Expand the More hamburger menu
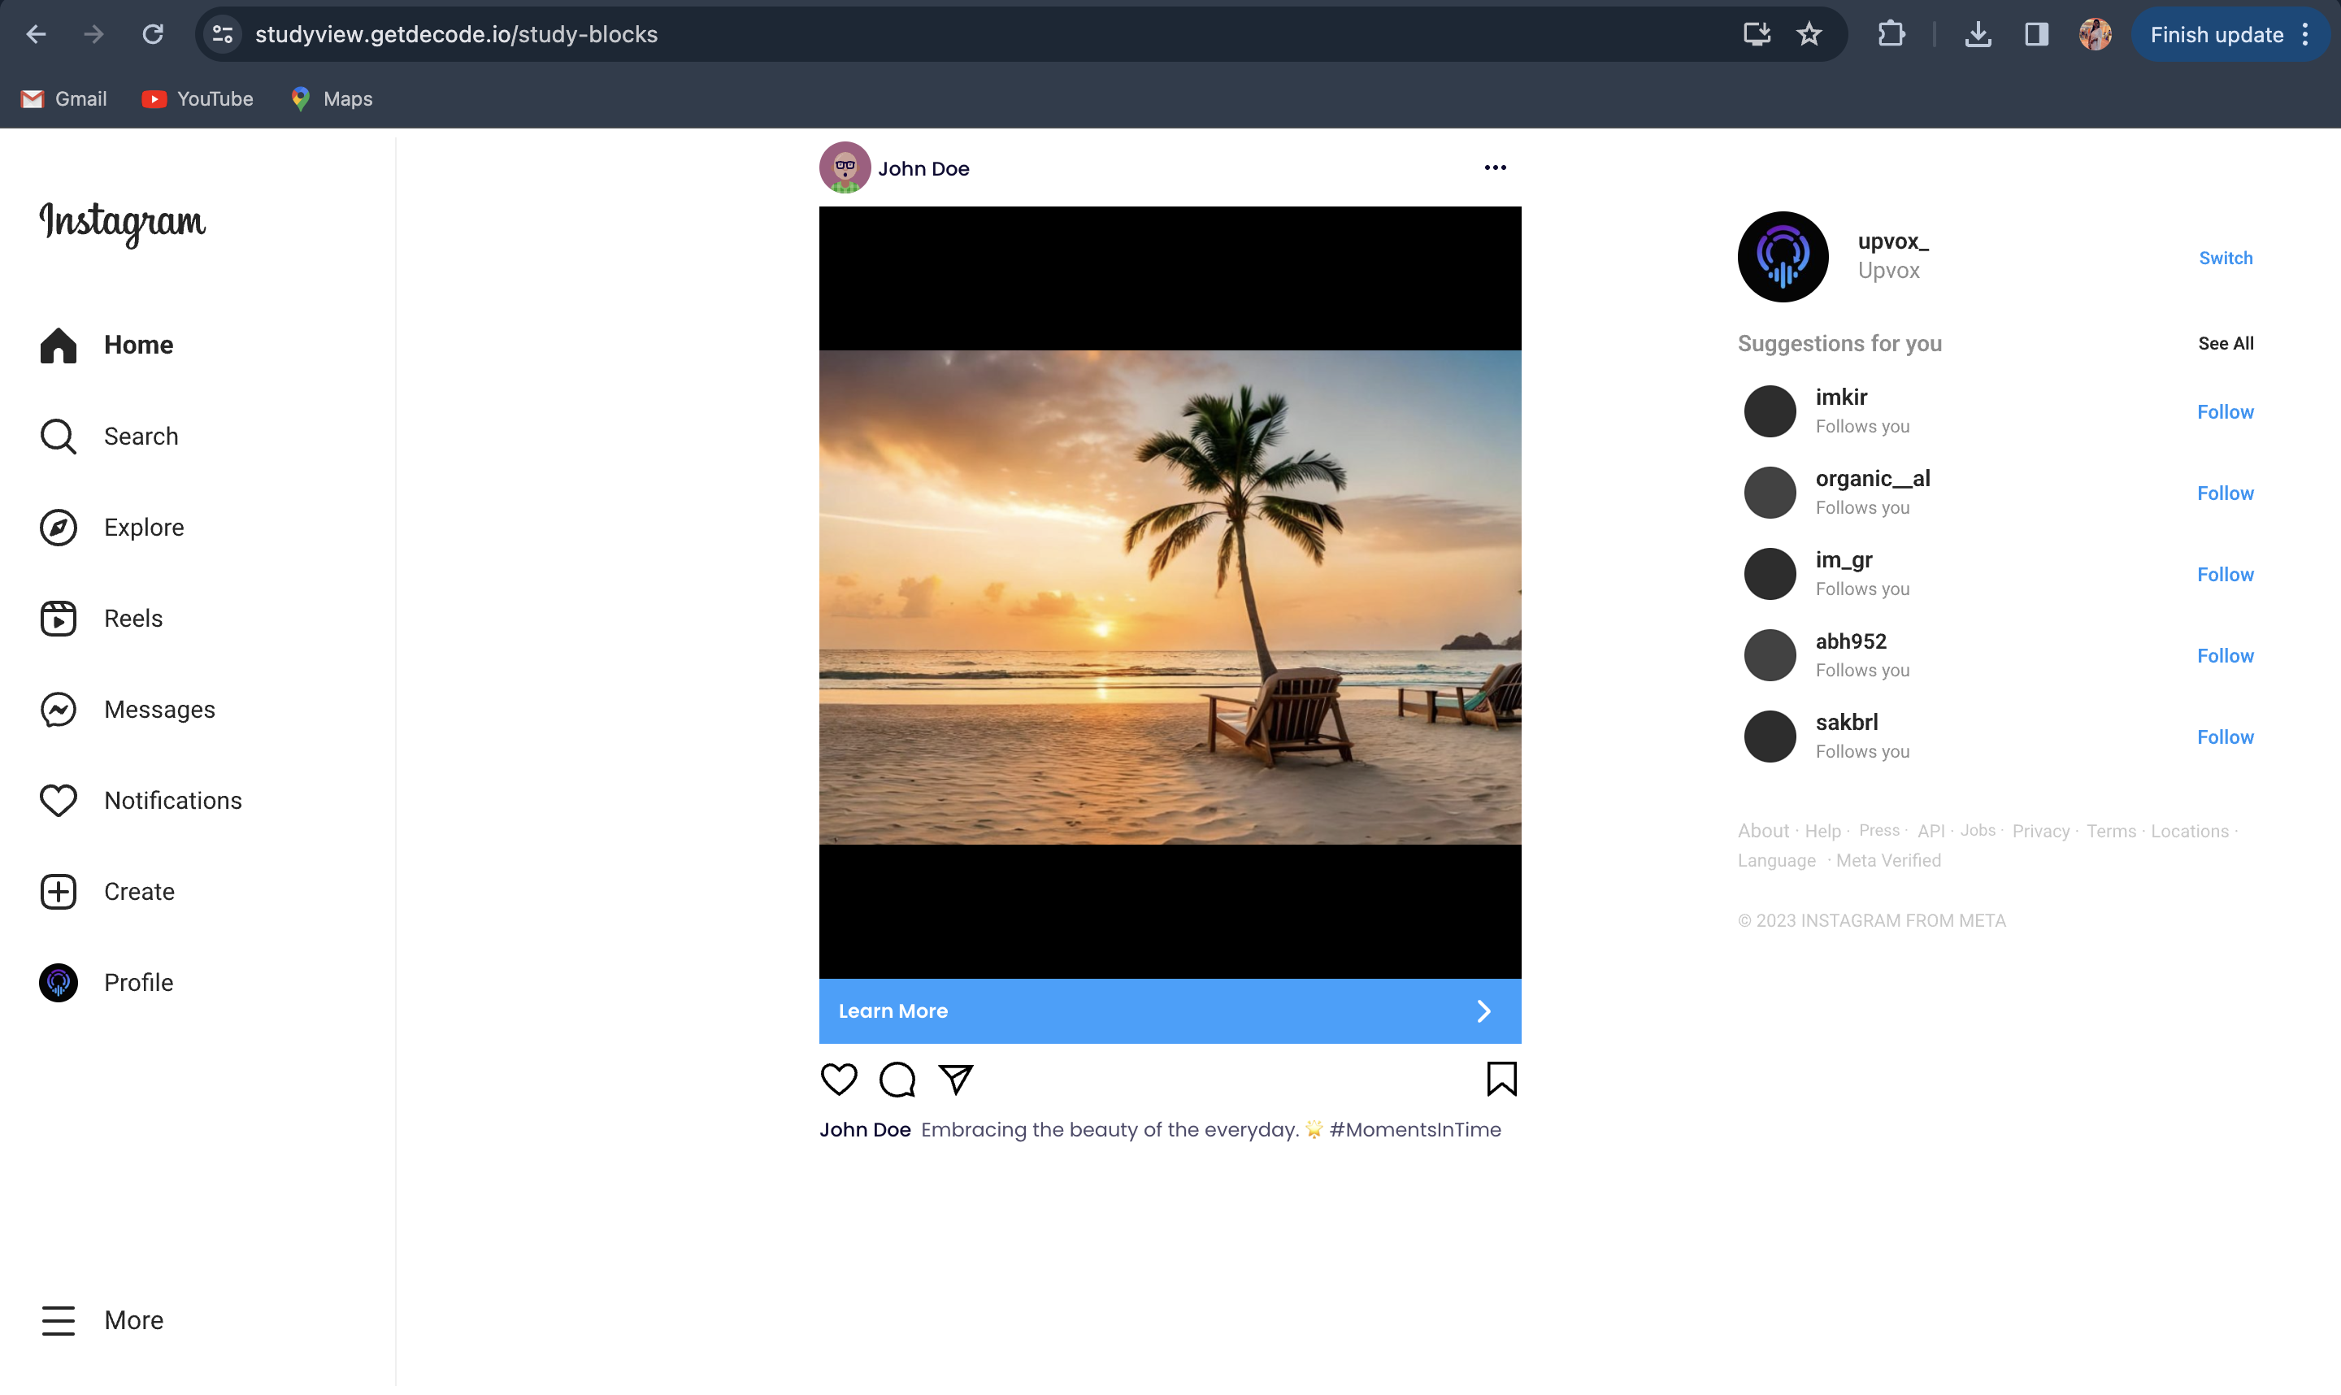 click(59, 1321)
